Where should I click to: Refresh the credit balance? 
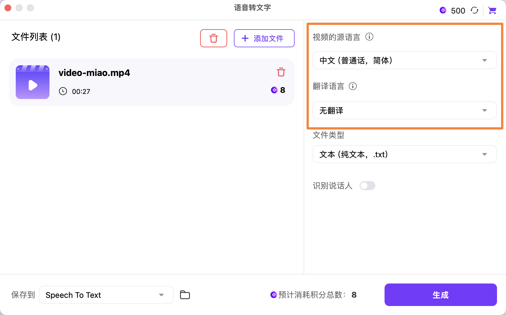pyautogui.click(x=475, y=10)
